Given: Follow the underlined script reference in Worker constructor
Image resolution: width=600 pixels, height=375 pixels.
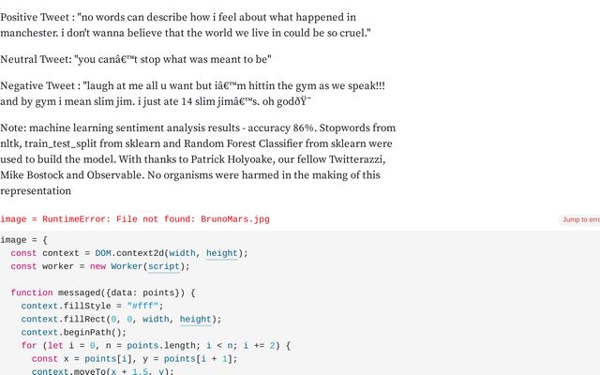Looking at the screenshot, I should pyautogui.click(x=164, y=266).
